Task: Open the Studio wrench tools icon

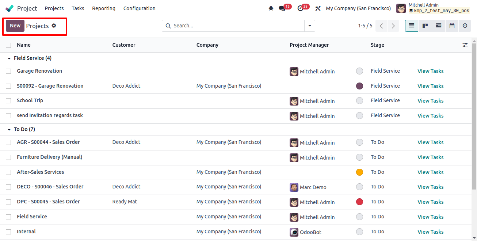Action: (318, 8)
